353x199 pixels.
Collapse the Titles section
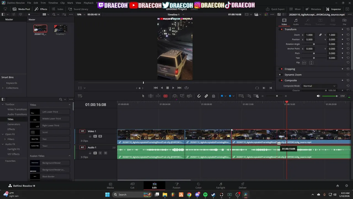[x=69, y=105]
